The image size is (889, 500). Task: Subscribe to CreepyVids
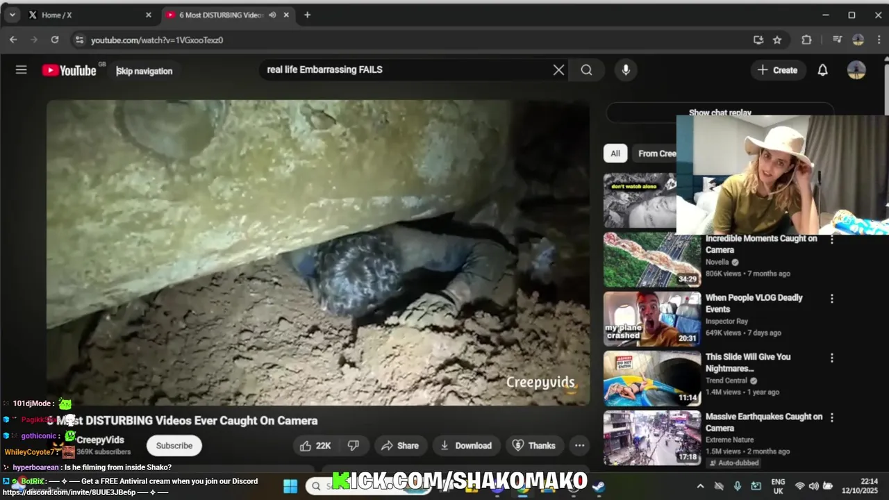174,446
